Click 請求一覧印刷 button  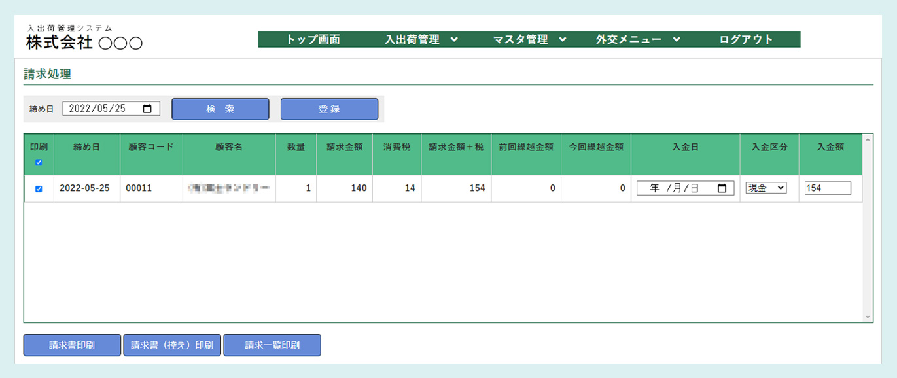click(x=272, y=345)
